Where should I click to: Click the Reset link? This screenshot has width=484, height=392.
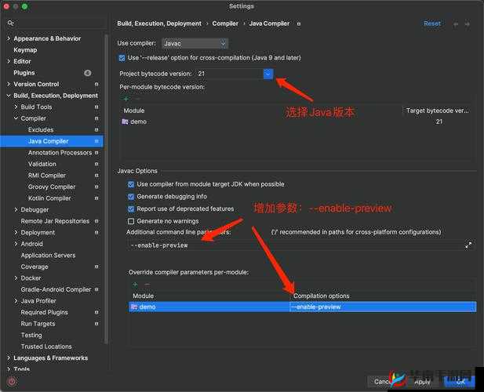pyautogui.click(x=431, y=24)
